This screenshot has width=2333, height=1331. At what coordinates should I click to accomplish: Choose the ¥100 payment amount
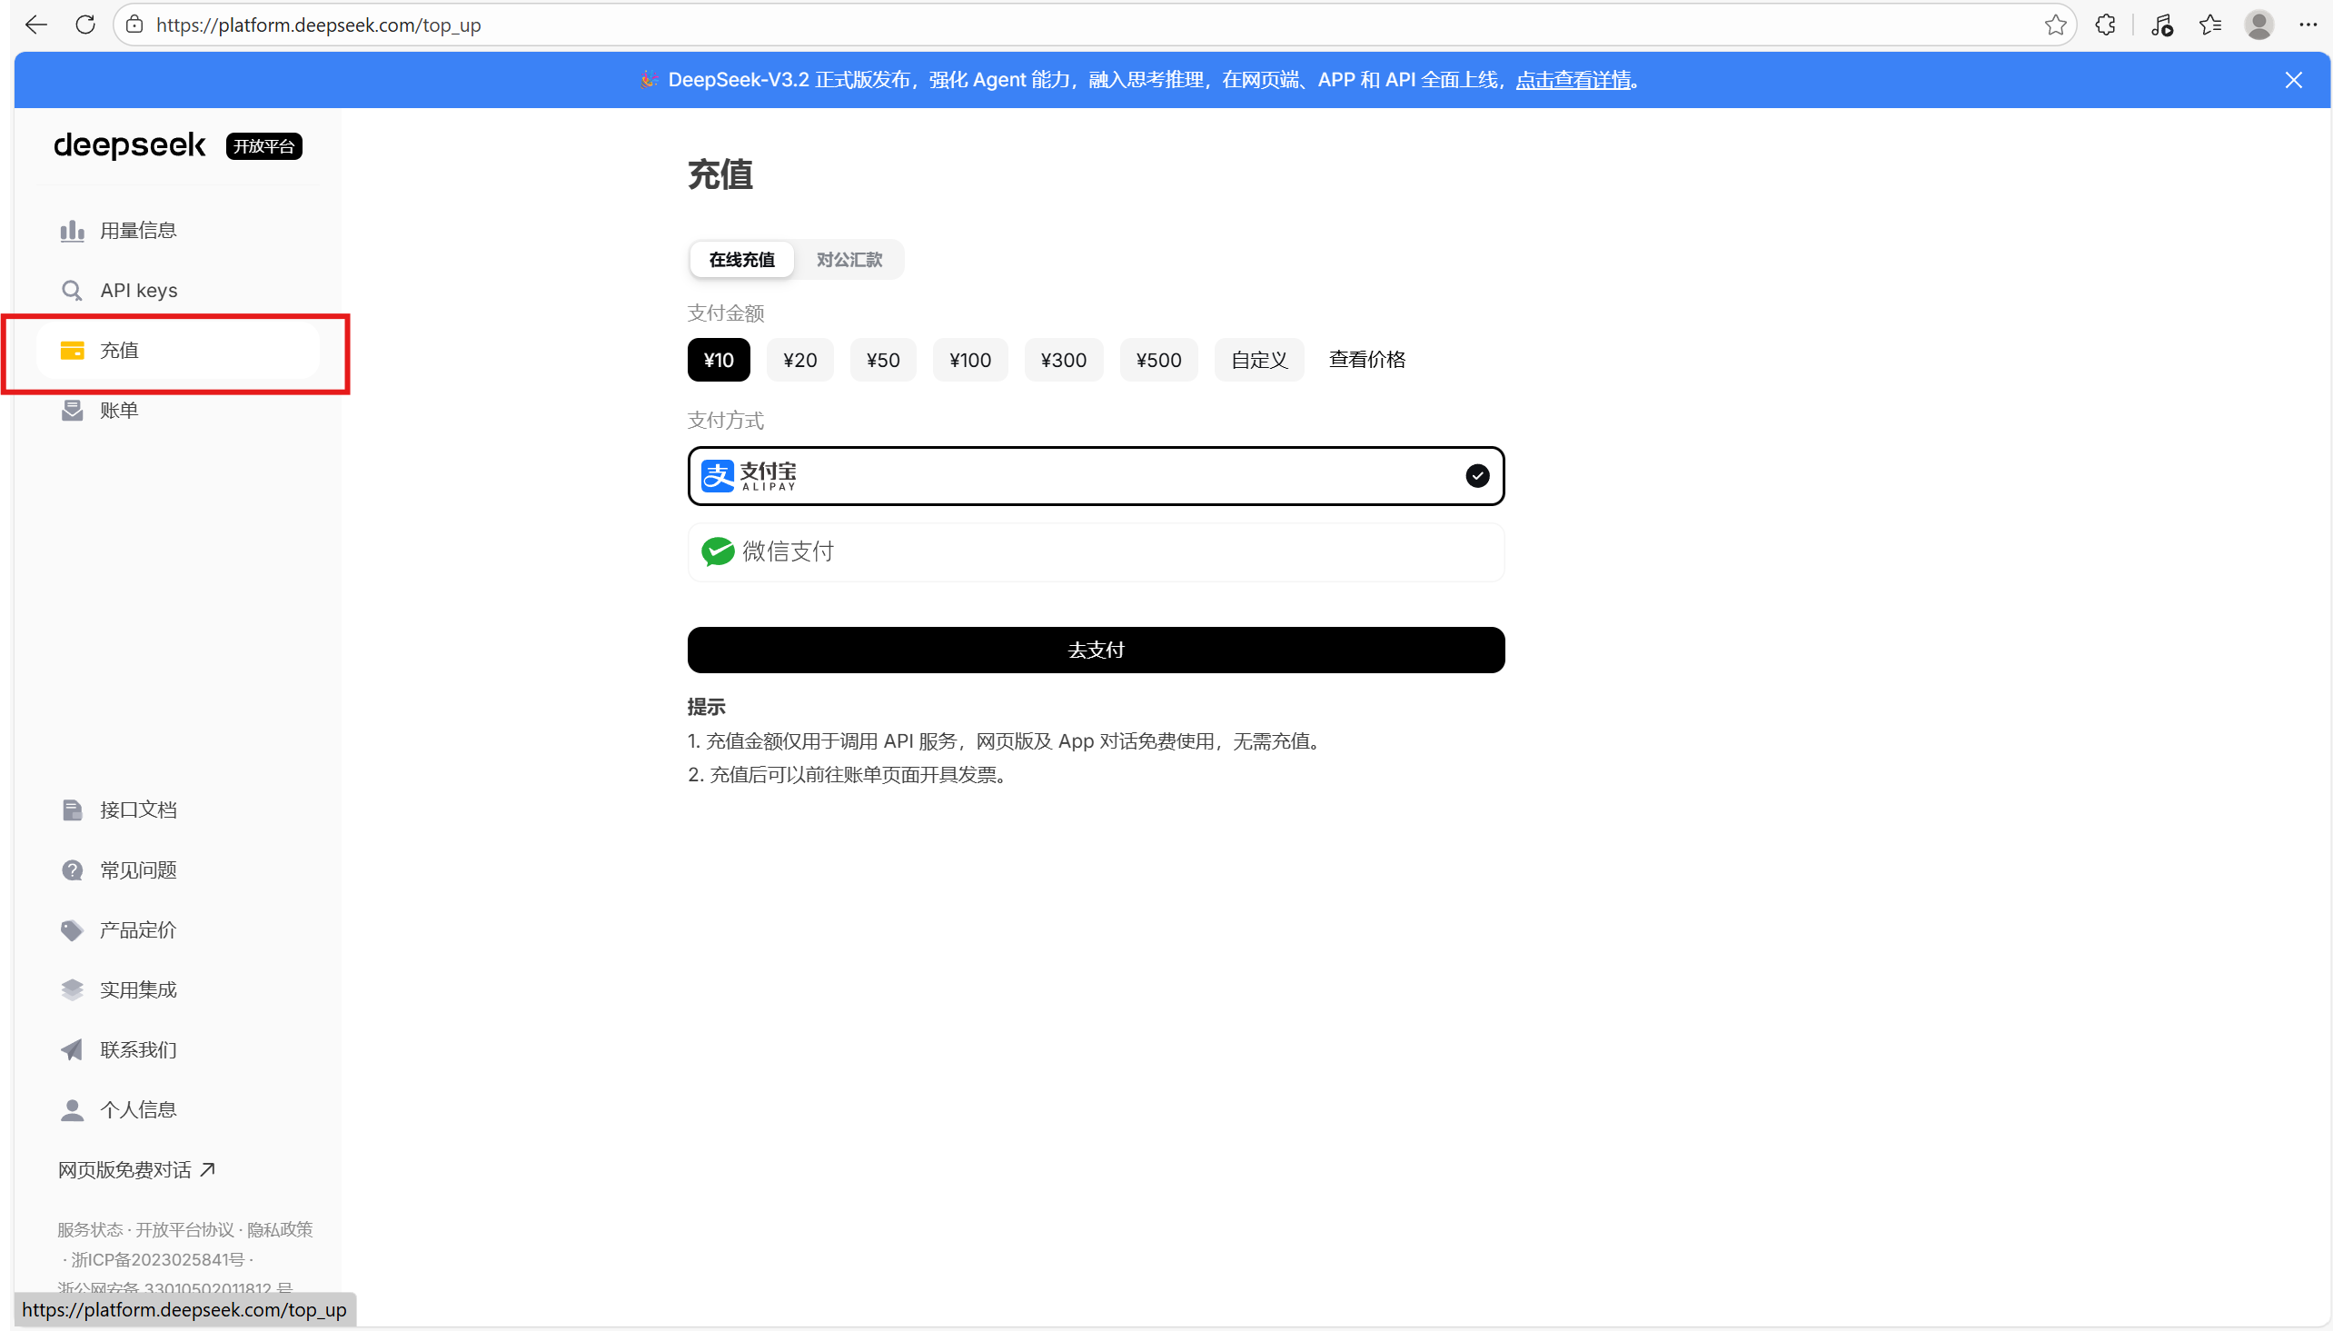click(x=969, y=360)
